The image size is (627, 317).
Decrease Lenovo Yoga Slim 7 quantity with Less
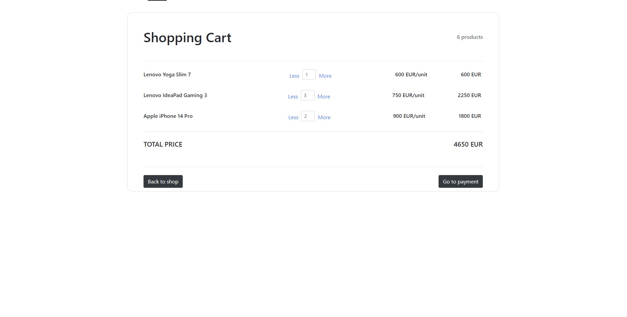click(294, 76)
